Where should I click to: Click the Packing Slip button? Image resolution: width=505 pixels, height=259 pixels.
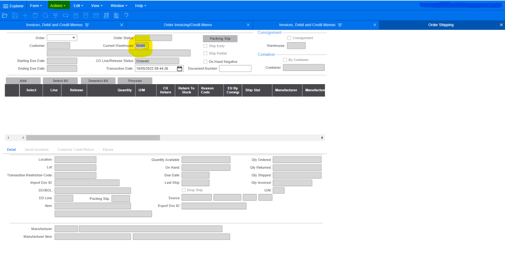[x=220, y=39]
